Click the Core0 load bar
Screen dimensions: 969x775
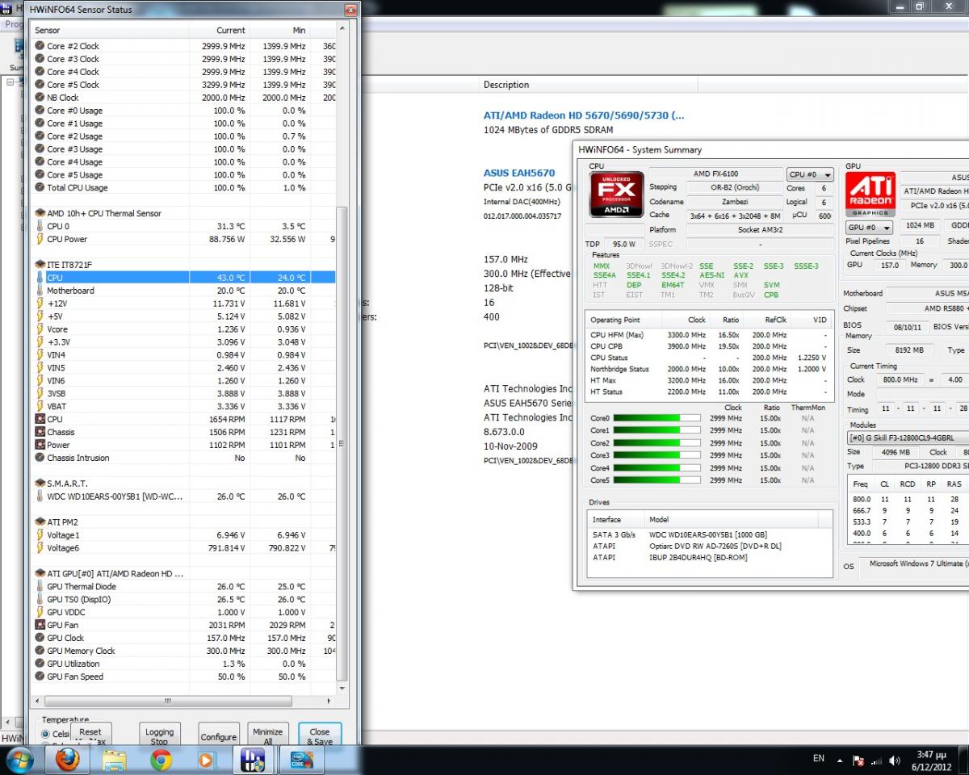coord(657,418)
